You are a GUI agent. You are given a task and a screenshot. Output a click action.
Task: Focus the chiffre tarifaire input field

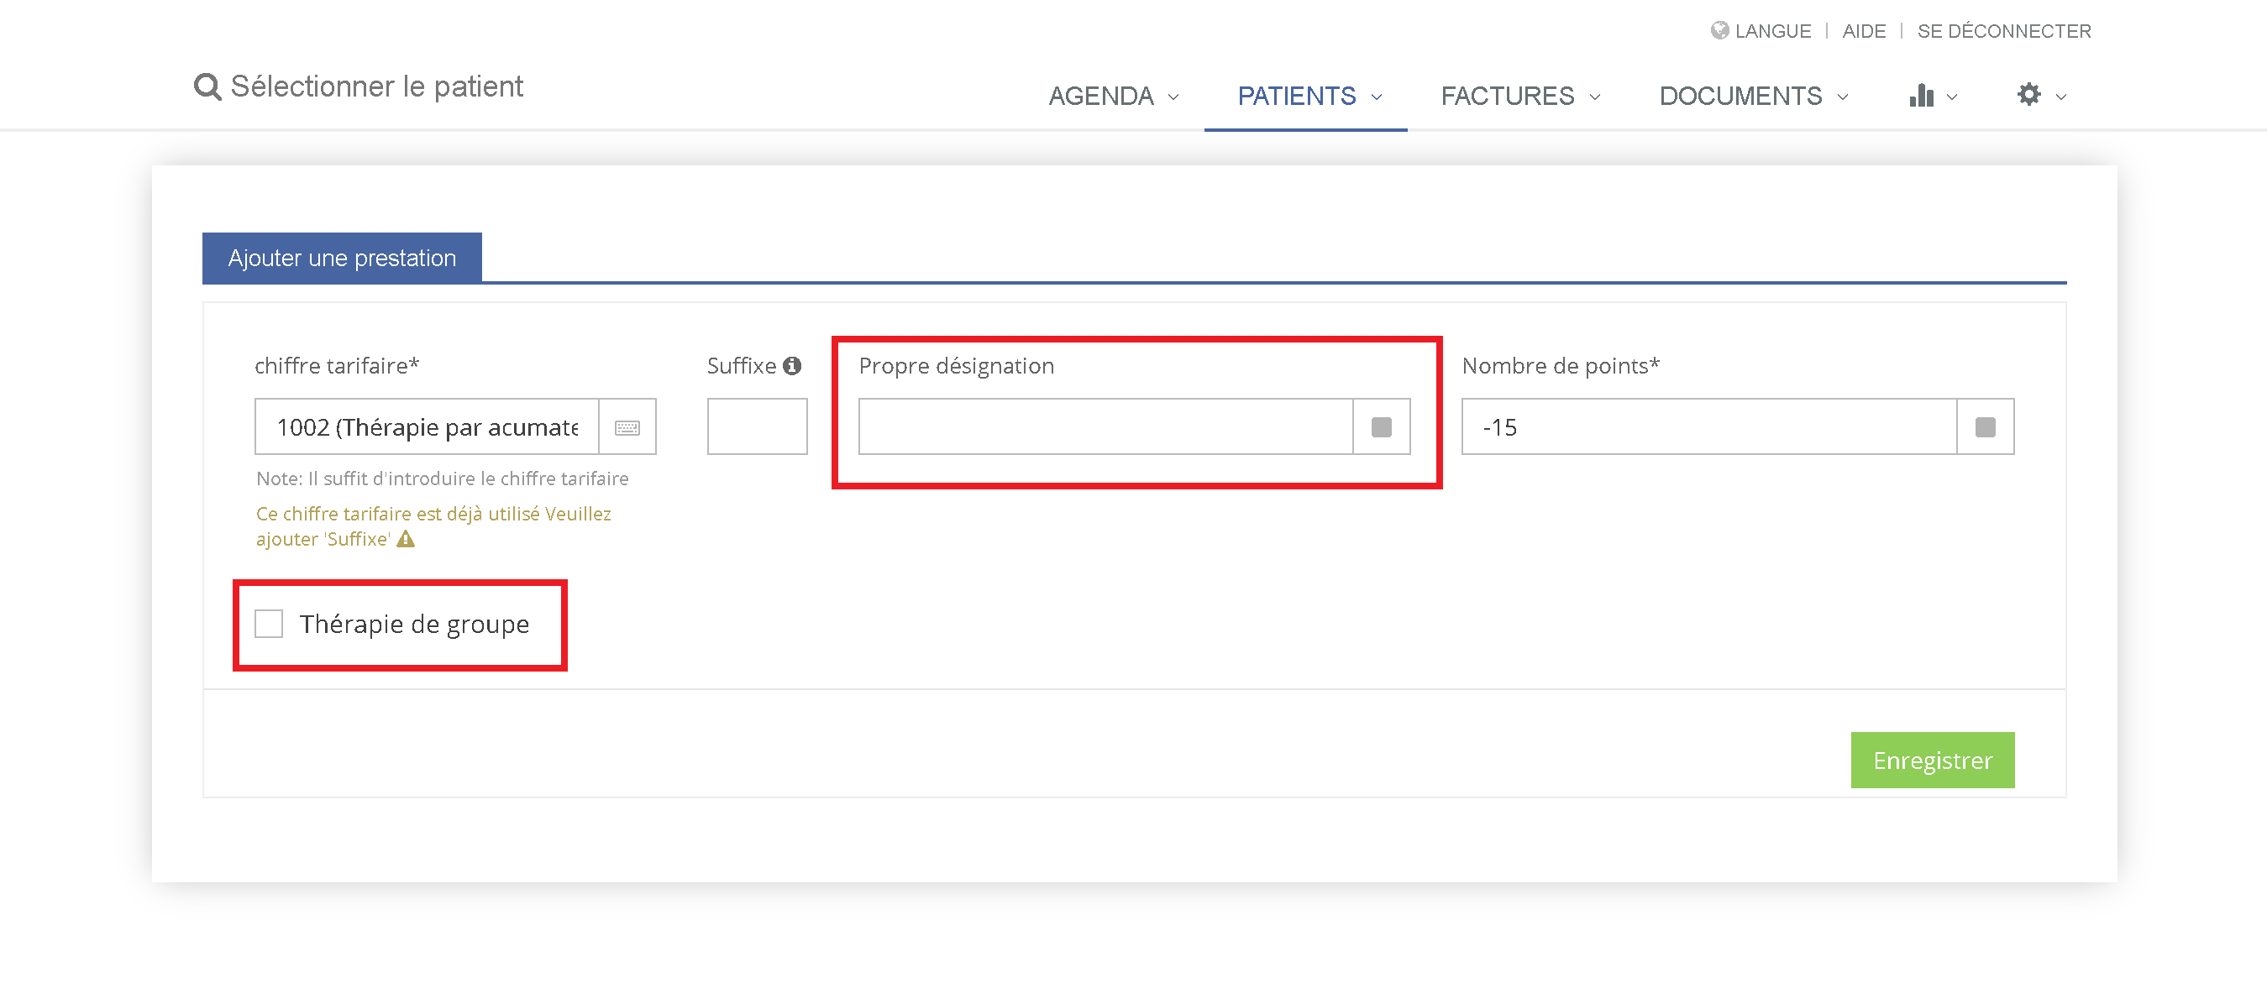click(x=428, y=427)
